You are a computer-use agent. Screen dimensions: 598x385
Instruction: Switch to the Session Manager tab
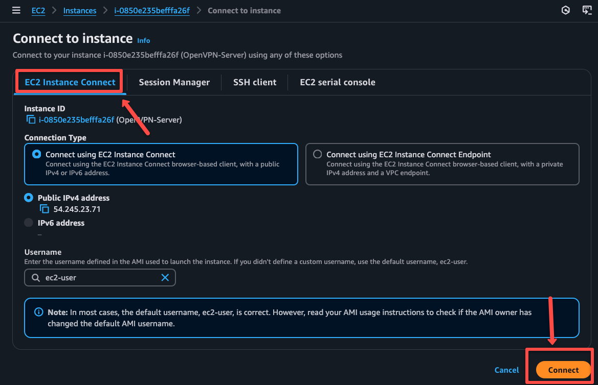(174, 82)
